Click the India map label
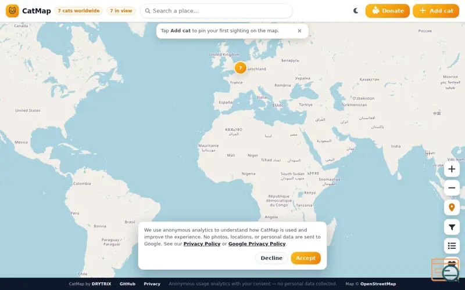 396,146
